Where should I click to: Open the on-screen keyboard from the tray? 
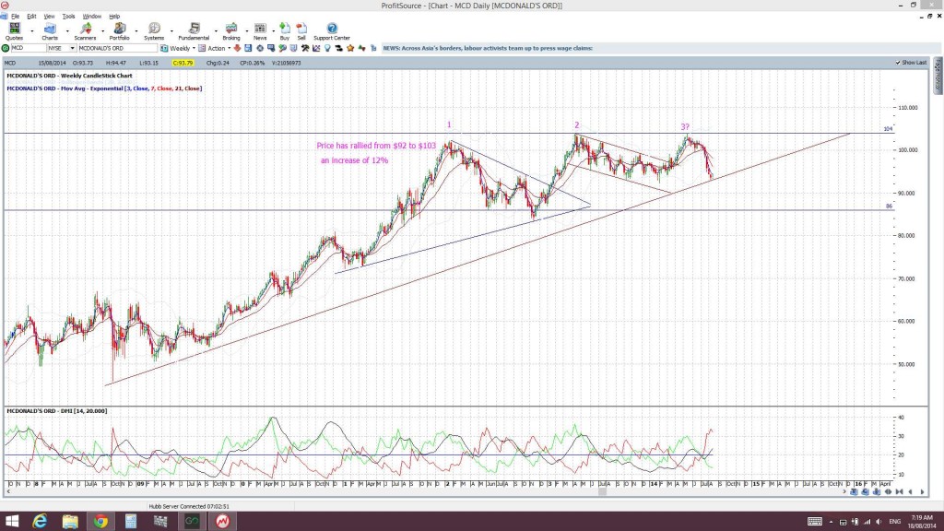coord(815,522)
